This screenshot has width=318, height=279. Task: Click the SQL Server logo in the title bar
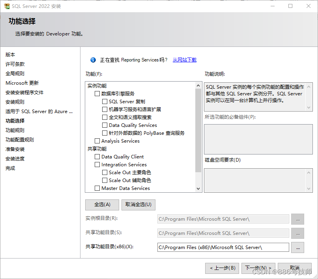pyautogui.click(x=7, y=6)
